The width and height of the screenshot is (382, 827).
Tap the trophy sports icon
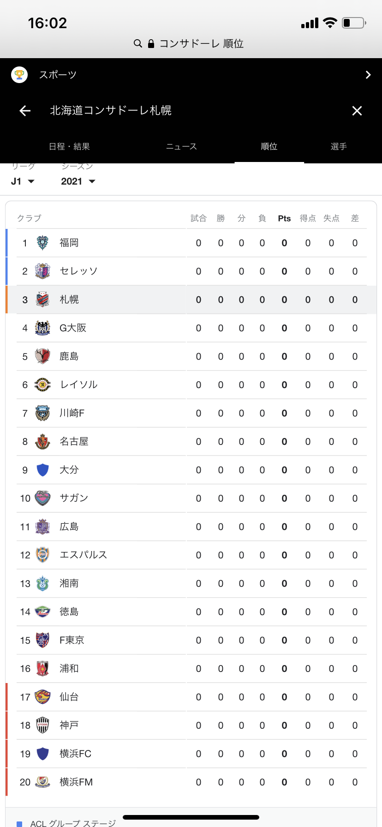(19, 75)
